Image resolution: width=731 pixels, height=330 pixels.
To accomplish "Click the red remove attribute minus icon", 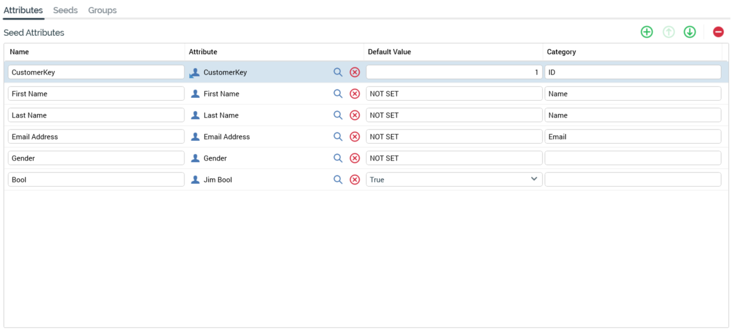I will tap(718, 32).
